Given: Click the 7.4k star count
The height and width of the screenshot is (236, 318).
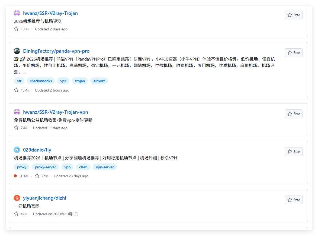Looking at the screenshot, I should [x=24, y=128].
